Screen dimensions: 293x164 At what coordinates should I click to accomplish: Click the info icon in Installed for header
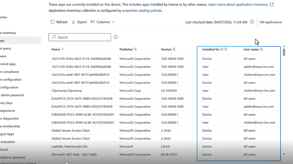click(222, 50)
